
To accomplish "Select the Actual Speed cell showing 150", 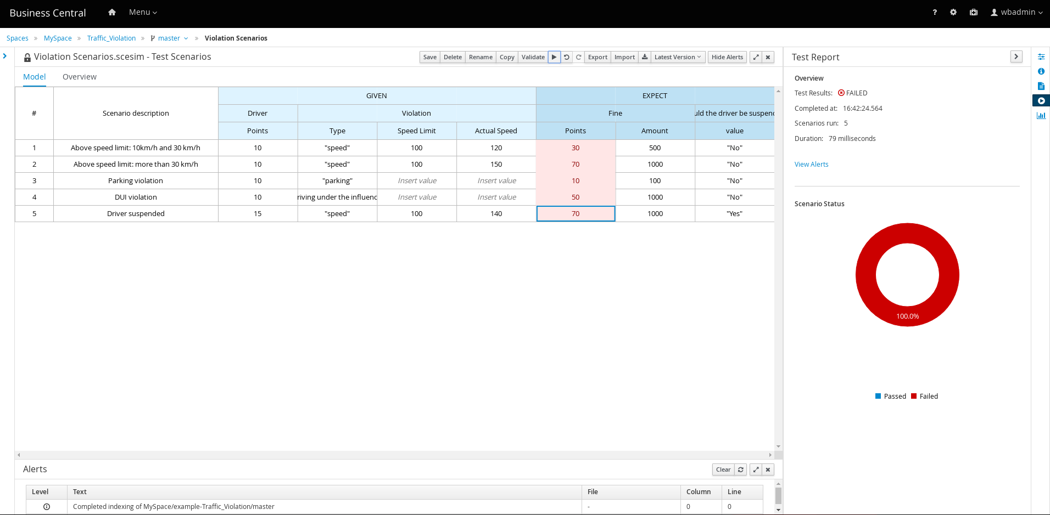I will [496, 165].
